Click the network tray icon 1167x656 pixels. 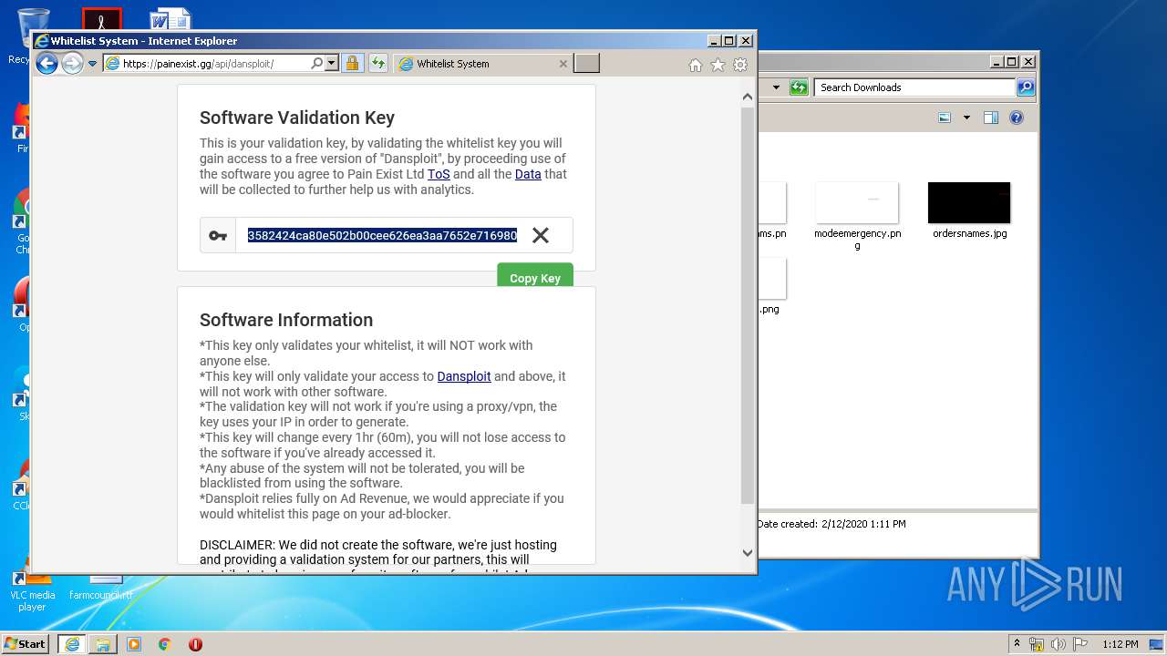(x=1038, y=644)
